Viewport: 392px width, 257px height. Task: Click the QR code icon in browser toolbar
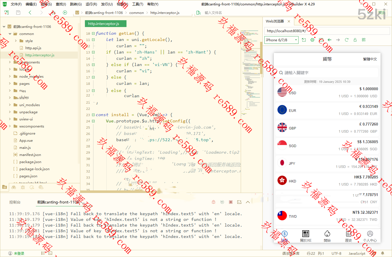click(364, 40)
